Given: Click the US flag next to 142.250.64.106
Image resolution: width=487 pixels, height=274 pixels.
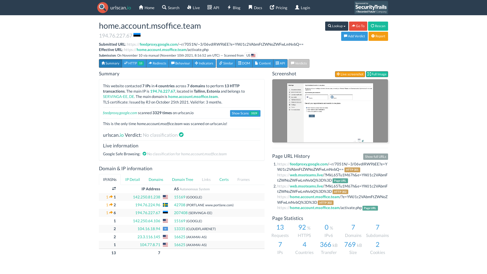Looking at the screenshot, I should (165, 221).
